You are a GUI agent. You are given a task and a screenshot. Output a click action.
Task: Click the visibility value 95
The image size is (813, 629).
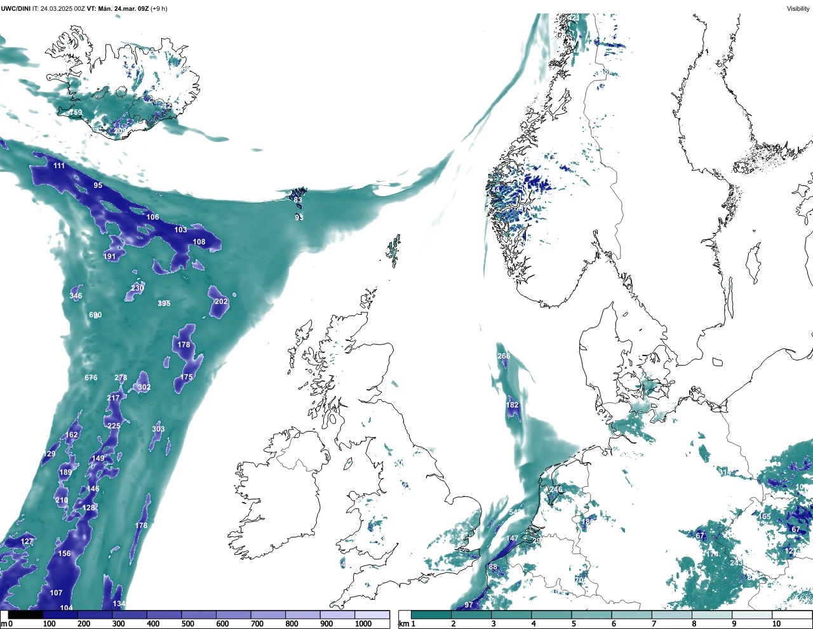point(98,185)
